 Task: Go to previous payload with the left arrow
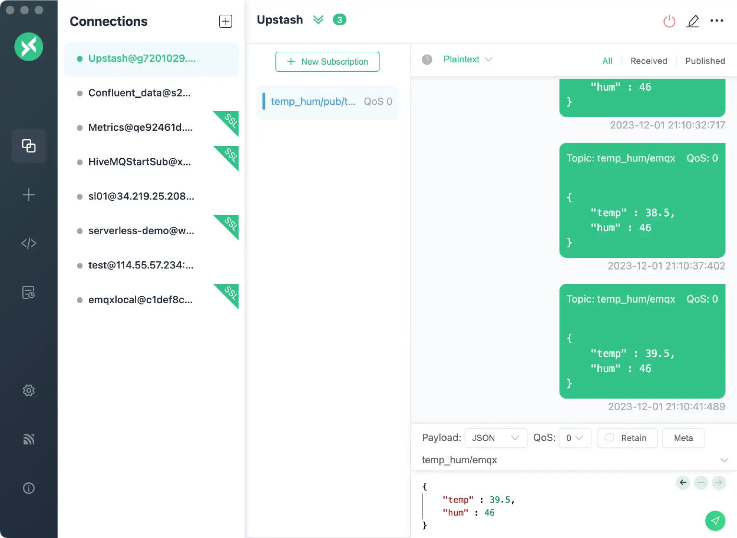[x=683, y=482]
